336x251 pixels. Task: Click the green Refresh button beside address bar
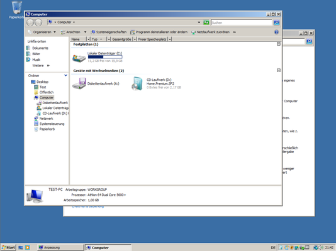[x=206, y=22]
